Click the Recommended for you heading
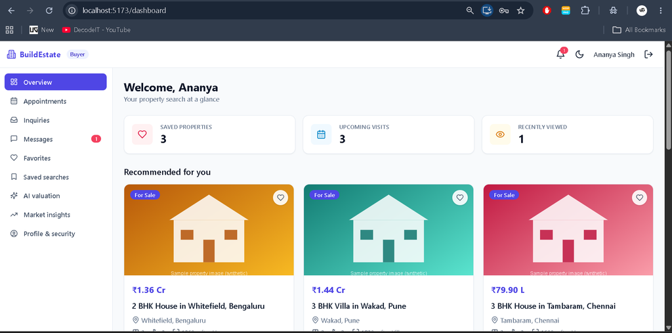Image resolution: width=672 pixels, height=333 pixels. click(167, 172)
